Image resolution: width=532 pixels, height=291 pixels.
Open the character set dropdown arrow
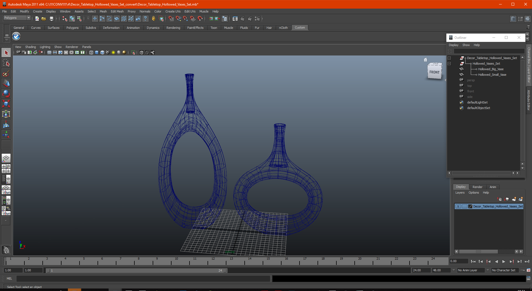pos(488,270)
